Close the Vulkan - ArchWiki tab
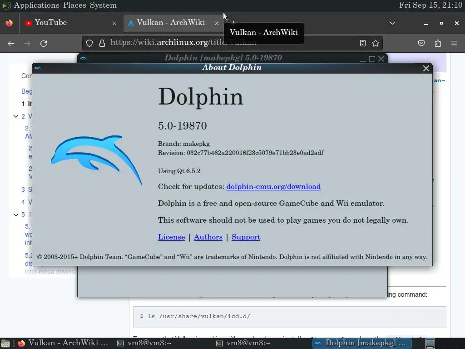Screen dimensions: 465x349 click(x=217, y=23)
